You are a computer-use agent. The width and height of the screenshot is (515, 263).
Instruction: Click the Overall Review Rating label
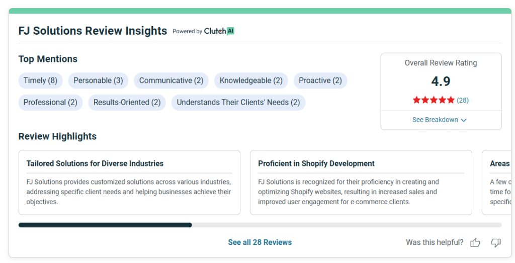click(x=441, y=63)
